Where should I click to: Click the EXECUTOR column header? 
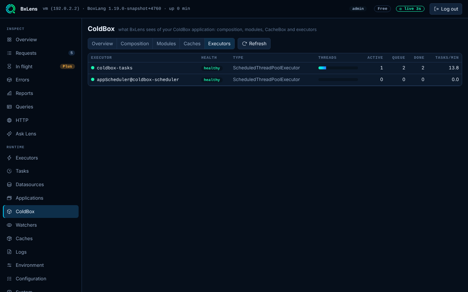(x=102, y=58)
